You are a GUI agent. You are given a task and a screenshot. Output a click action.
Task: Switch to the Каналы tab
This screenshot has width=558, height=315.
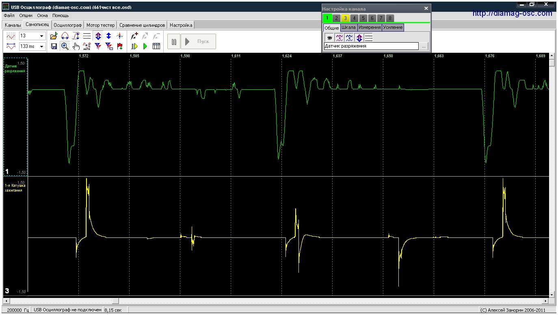[x=13, y=25]
